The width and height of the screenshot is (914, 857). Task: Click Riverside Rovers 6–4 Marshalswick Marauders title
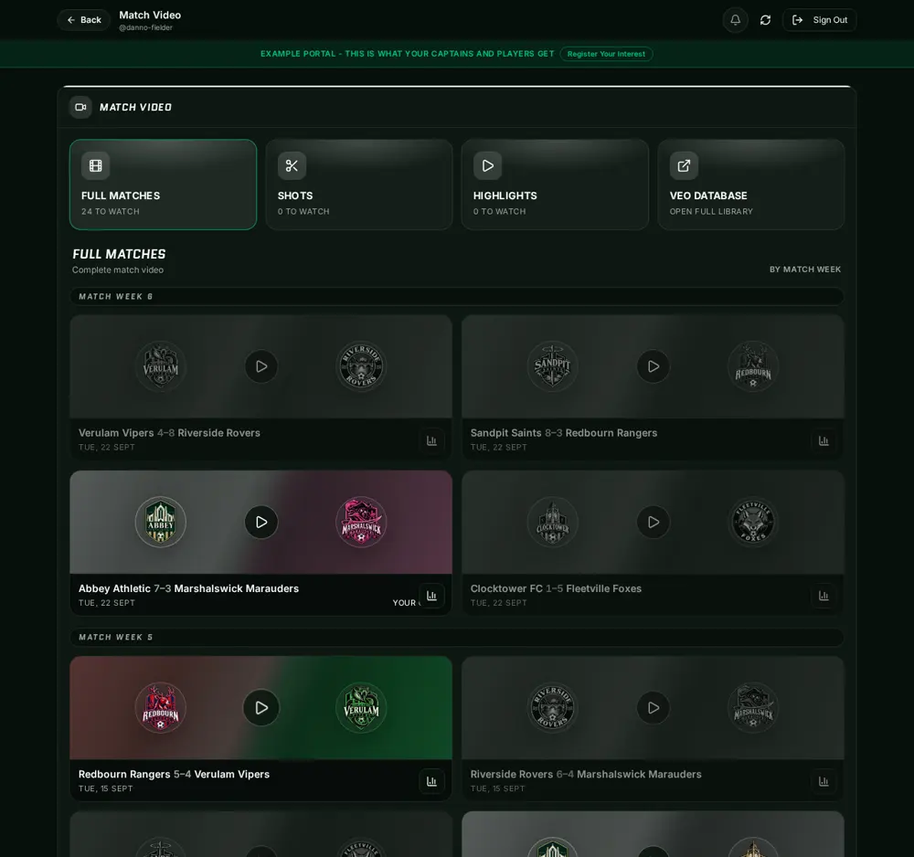(586, 774)
